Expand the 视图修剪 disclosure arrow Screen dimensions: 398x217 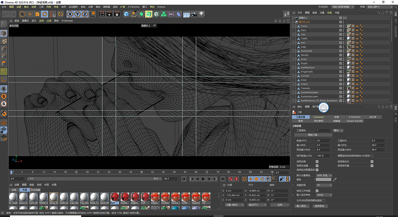click(293, 185)
